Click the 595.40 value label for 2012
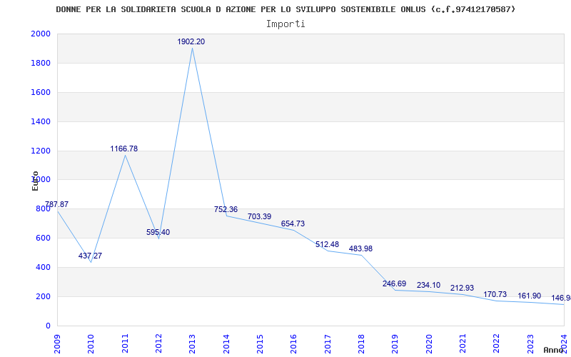Image resolution: width=571 pixels, height=357 pixels. [x=158, y=233]
